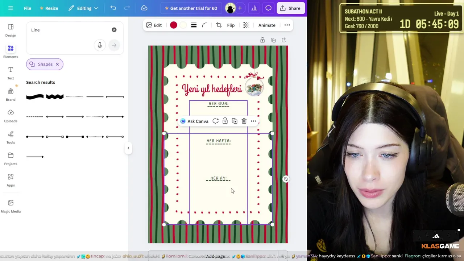Image resolution: width=464 pixels, height=261 pixels.
Task: Submit search with arrow button
Action: (114, 45)
